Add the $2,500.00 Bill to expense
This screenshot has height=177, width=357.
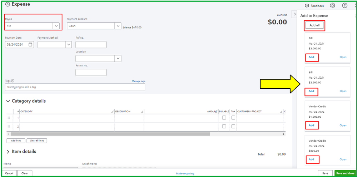tap(311, 91)
